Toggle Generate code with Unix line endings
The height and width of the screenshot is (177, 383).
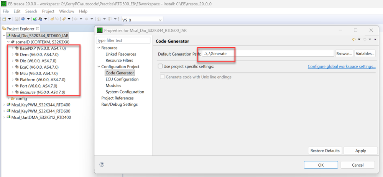(x=163, y=77)
